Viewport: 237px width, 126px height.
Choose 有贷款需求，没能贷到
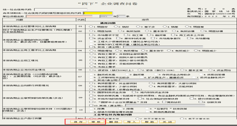[x=151, y=86]
